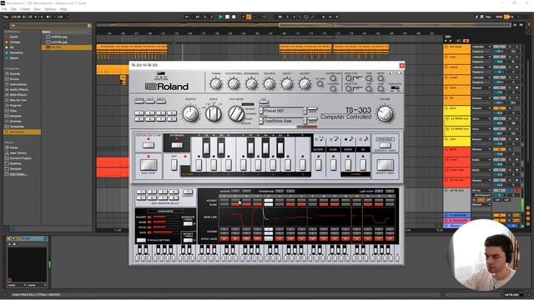Screen dimensions: 534x300
Task: Click the randomizer Generate/Undo button
Action: (x=188, y=224)
